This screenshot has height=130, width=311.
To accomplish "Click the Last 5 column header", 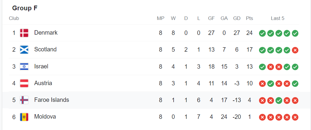I will pos(278,18).
